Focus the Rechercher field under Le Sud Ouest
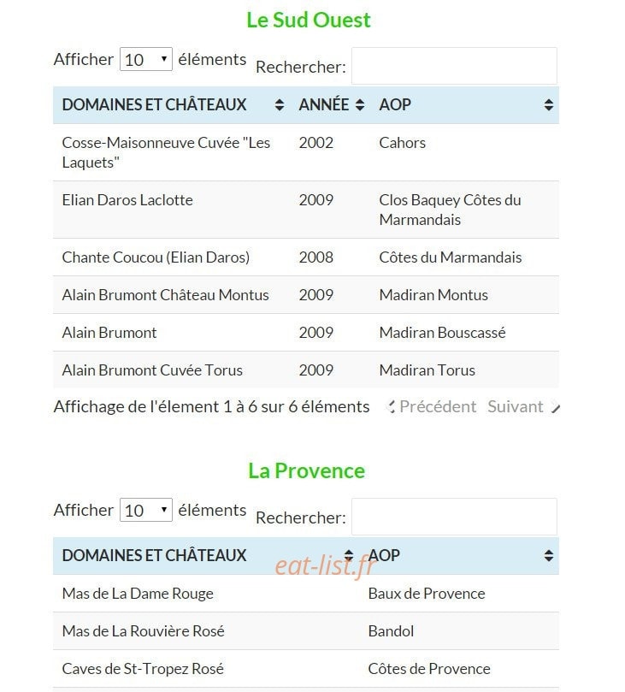Viewport: 625px width, 692px height. coord(454,66)
